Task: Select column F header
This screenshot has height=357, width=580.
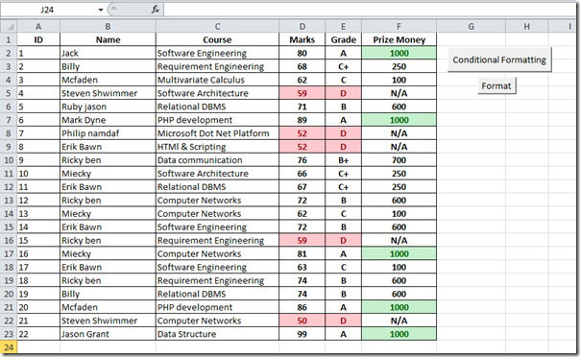Action: click(x=399, y=26)
